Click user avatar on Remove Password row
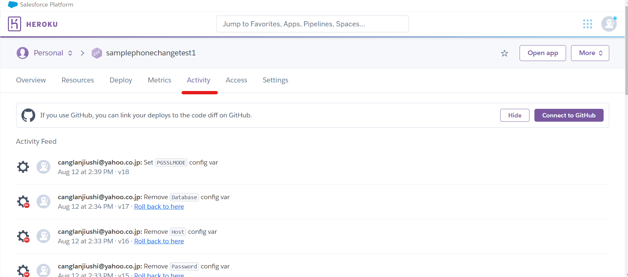 coord(43,270)
